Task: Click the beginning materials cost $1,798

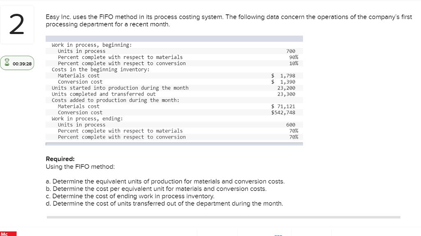Action: pyautogui.click(x=283, y=76)
